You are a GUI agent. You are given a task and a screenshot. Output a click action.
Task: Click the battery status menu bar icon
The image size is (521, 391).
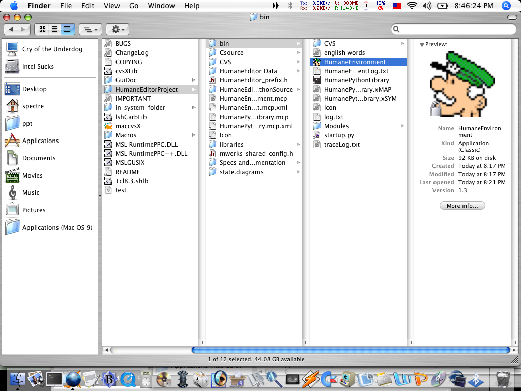pos(443,5)
